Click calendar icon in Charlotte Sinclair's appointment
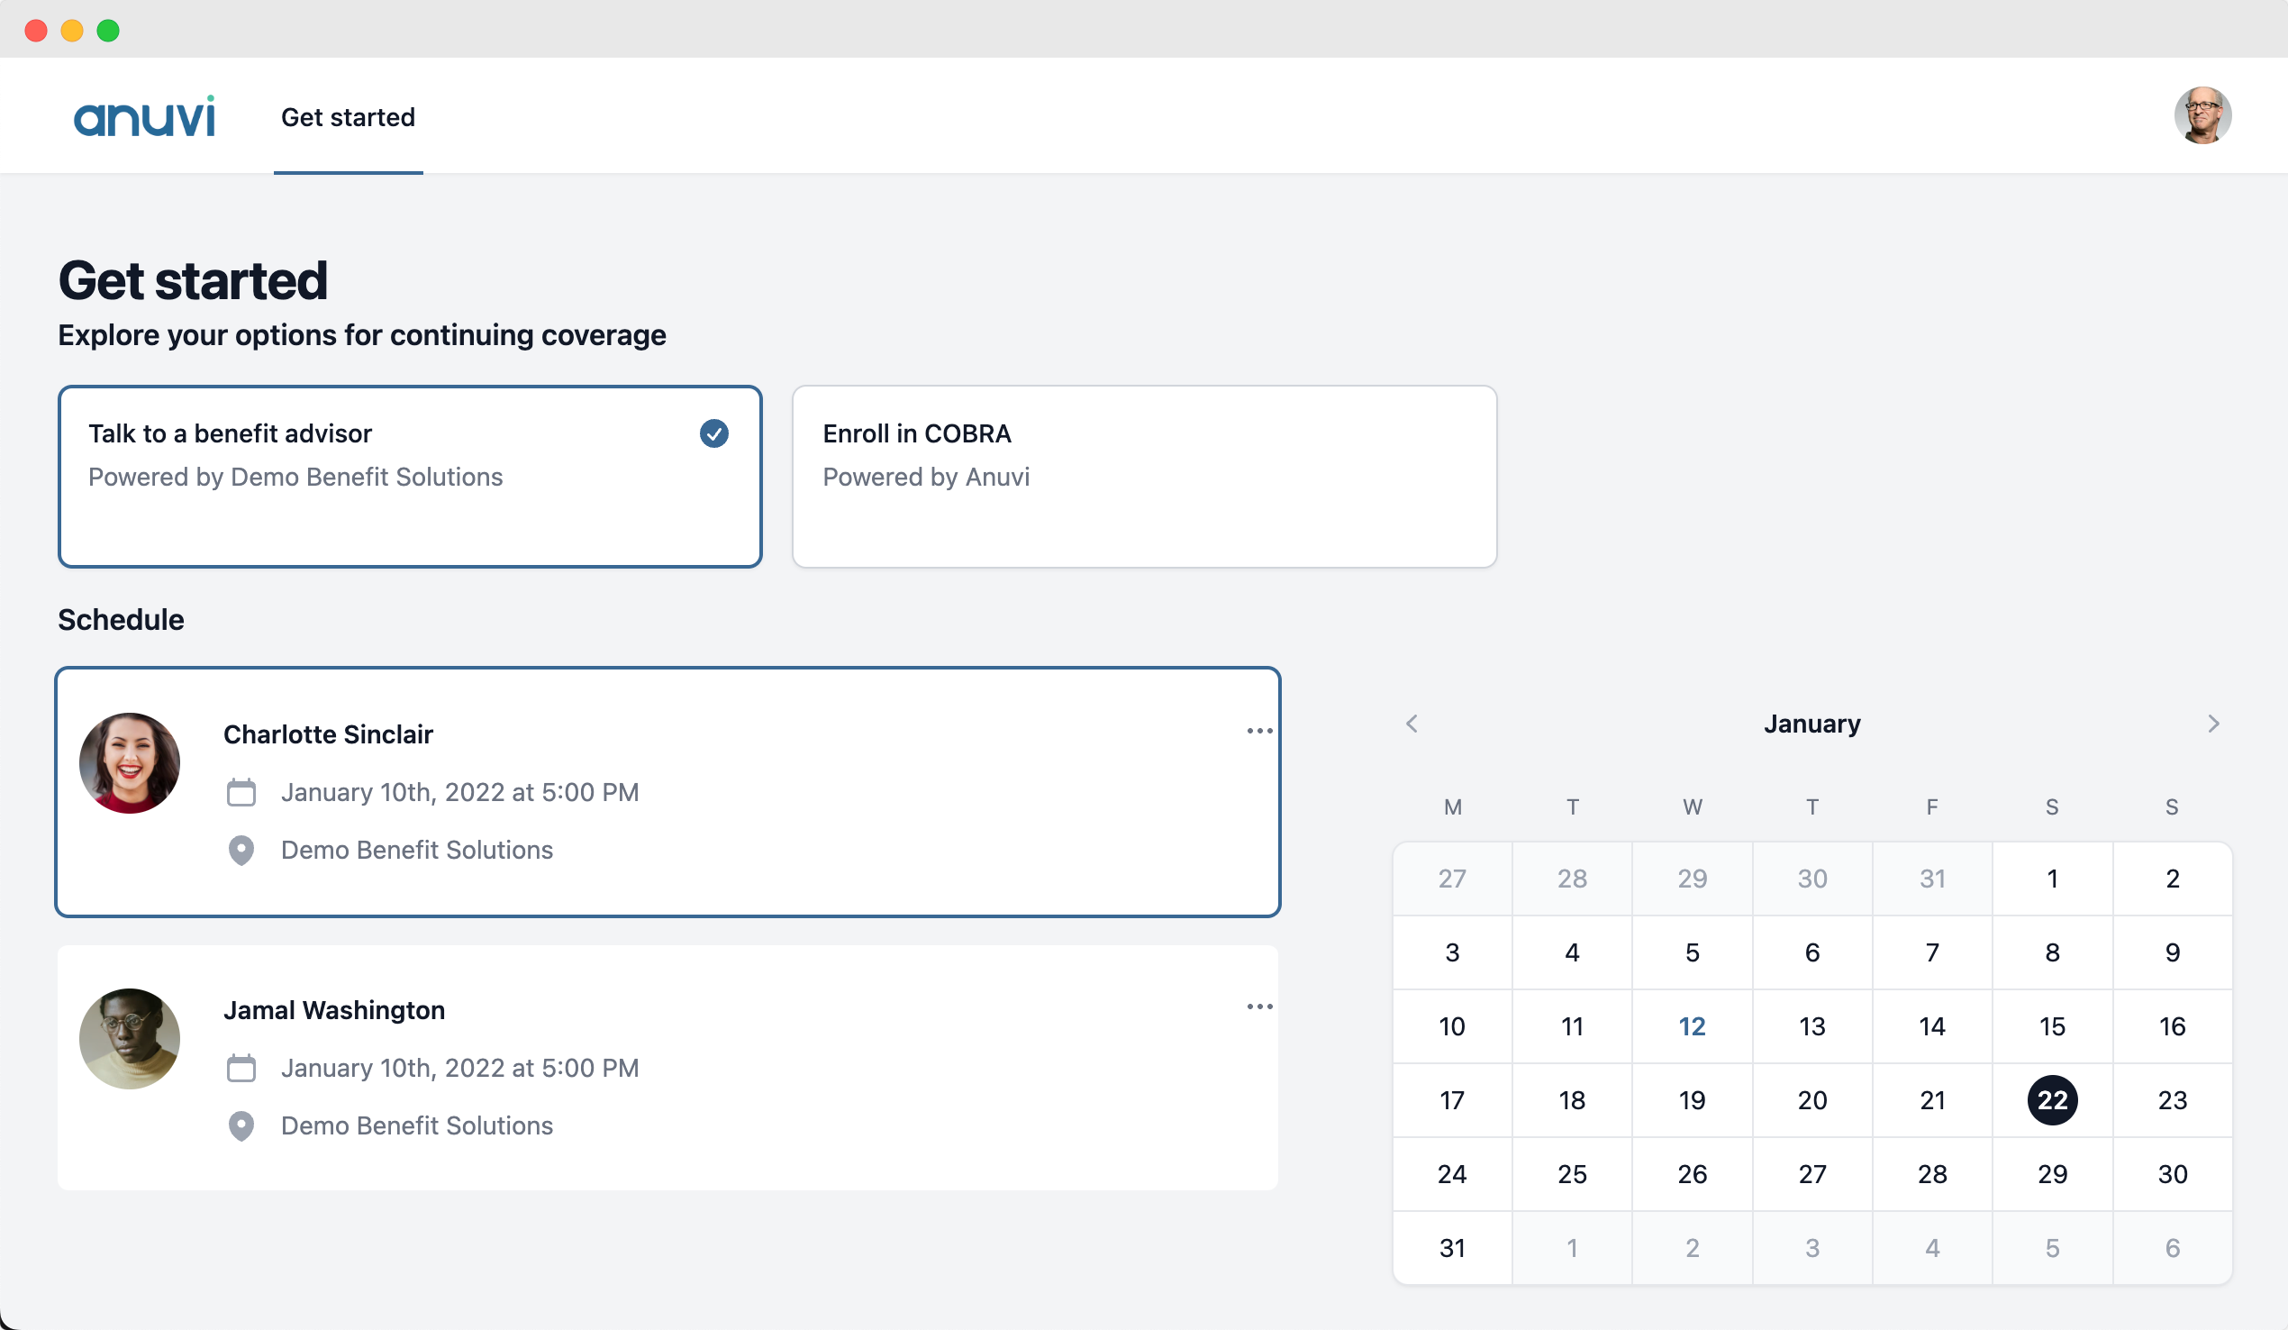Image resolution: width=2288 pixels, height=1330 pixels. [x=241, y=792]
